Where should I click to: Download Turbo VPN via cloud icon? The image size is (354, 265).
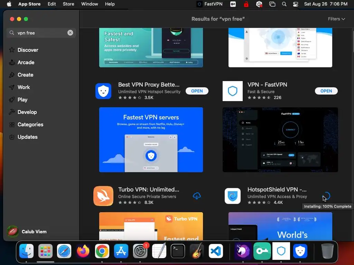(x=197, y=196)
